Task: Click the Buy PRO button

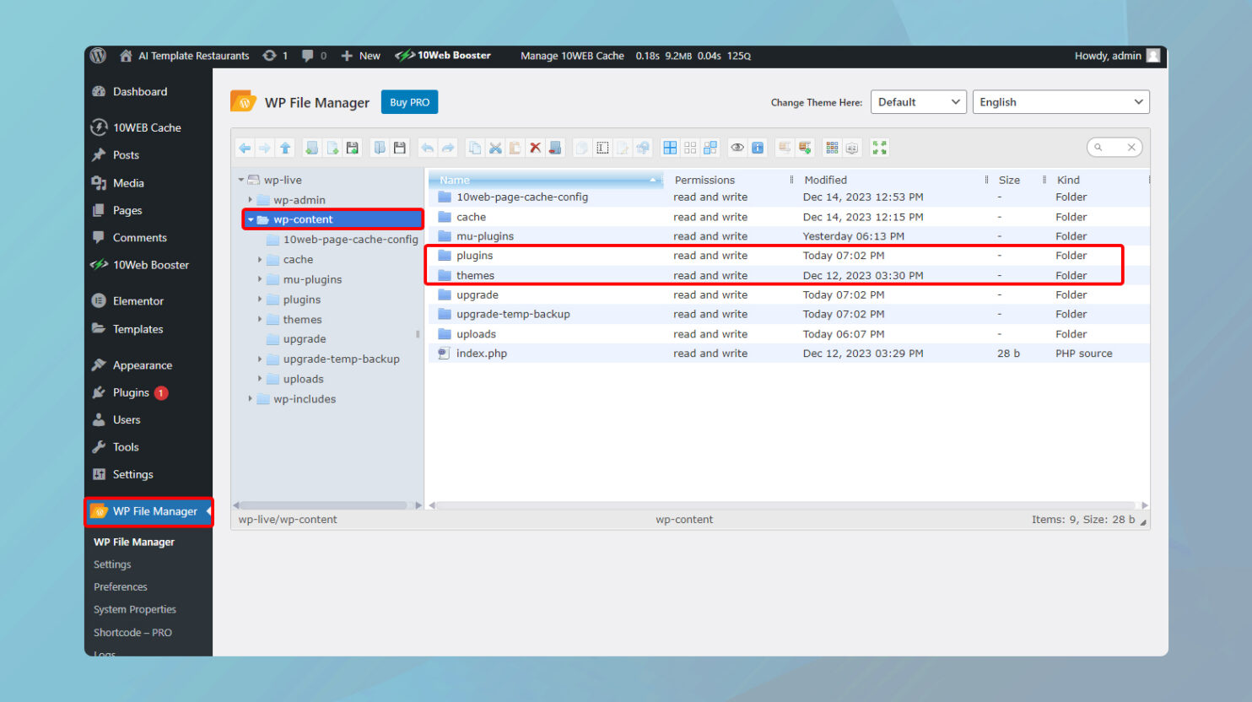Action: click(x=408, y=101)
